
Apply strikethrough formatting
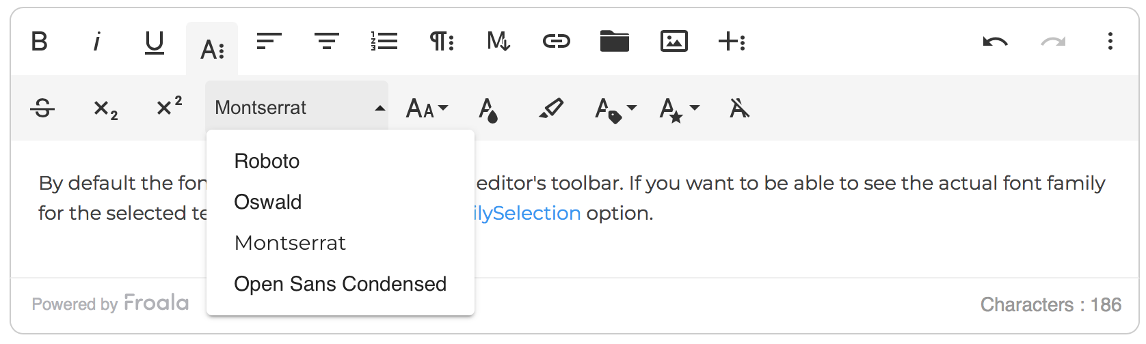pos(42,108)
